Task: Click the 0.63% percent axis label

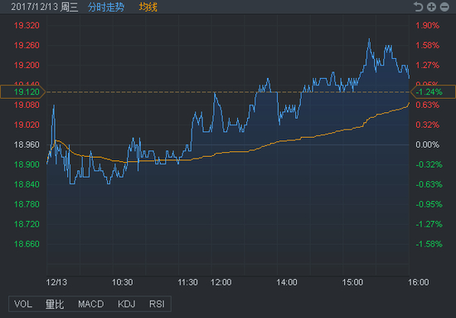Action: point(427,105)
